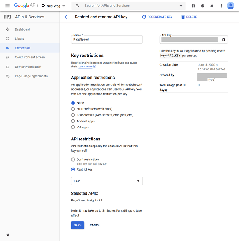
Task: Select Don't restrict key option
Action: click(73, 160)
